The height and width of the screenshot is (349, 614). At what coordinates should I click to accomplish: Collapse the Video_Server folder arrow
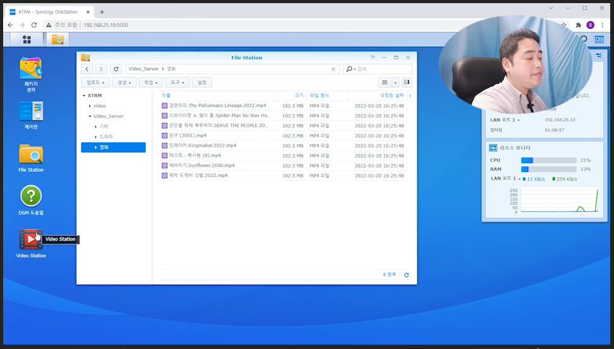tap(90, 116)
